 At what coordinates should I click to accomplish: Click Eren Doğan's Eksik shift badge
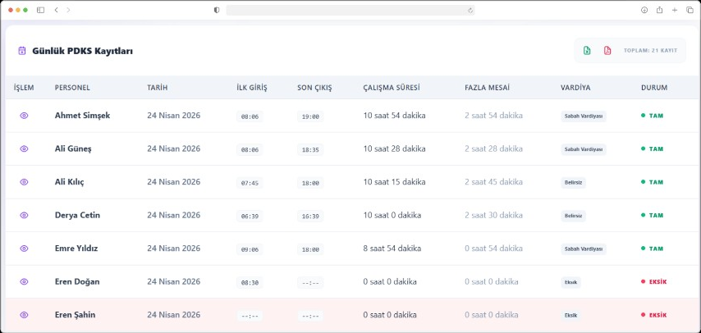(x=571, y=282)
